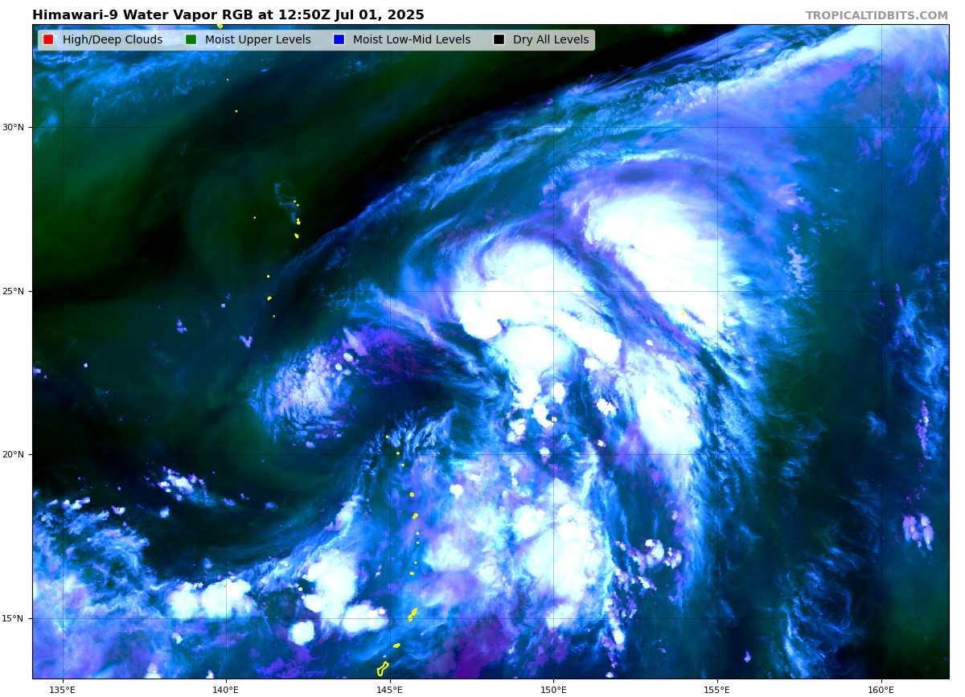Click the 140°E longitude axis label
This screenshot has width=965, height=697.
click(226, 689)
